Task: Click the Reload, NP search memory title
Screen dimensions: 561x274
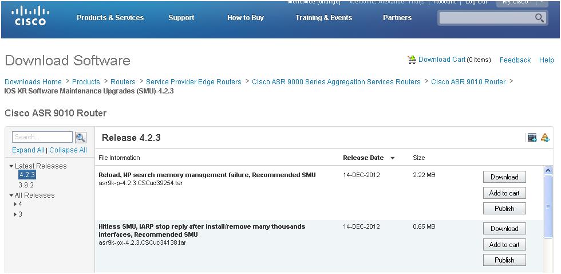Action: [207, 175]
